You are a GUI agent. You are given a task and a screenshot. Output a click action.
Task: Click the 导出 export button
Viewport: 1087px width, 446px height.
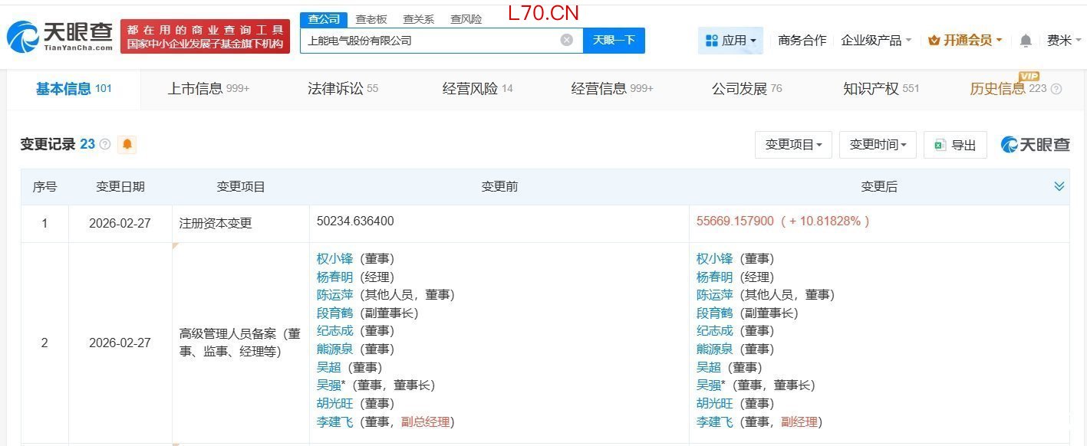955,144
